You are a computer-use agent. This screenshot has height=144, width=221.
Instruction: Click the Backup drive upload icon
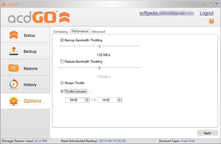[x=13, y=51]
